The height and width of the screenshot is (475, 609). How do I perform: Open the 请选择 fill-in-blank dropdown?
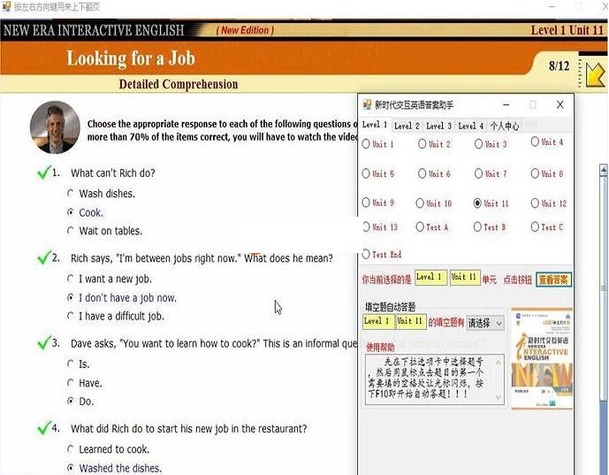(485, 323)
